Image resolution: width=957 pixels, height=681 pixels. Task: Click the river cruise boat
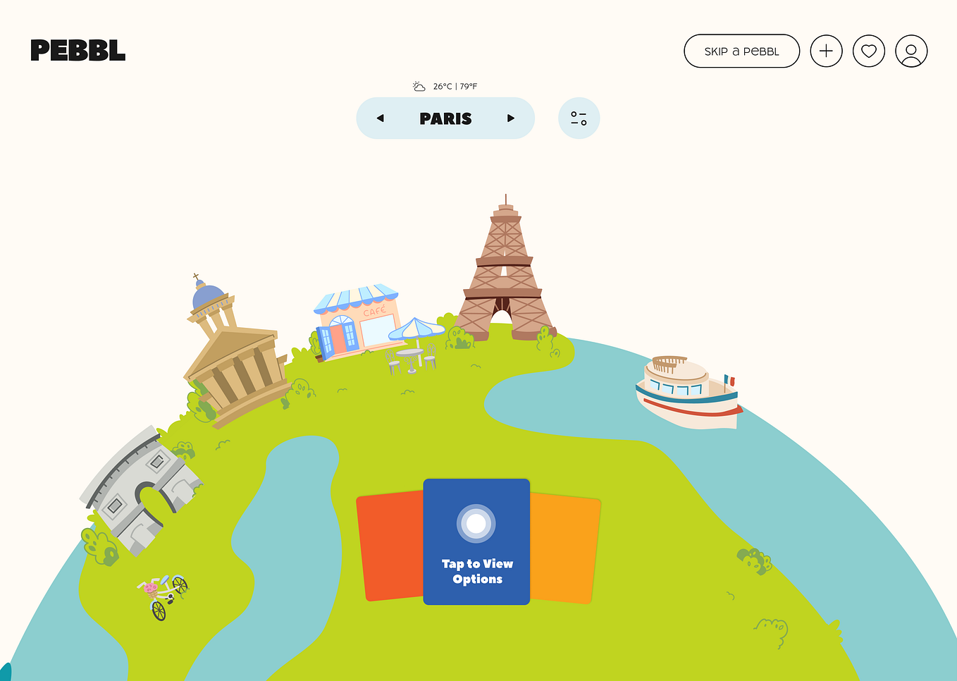(689, 392)
